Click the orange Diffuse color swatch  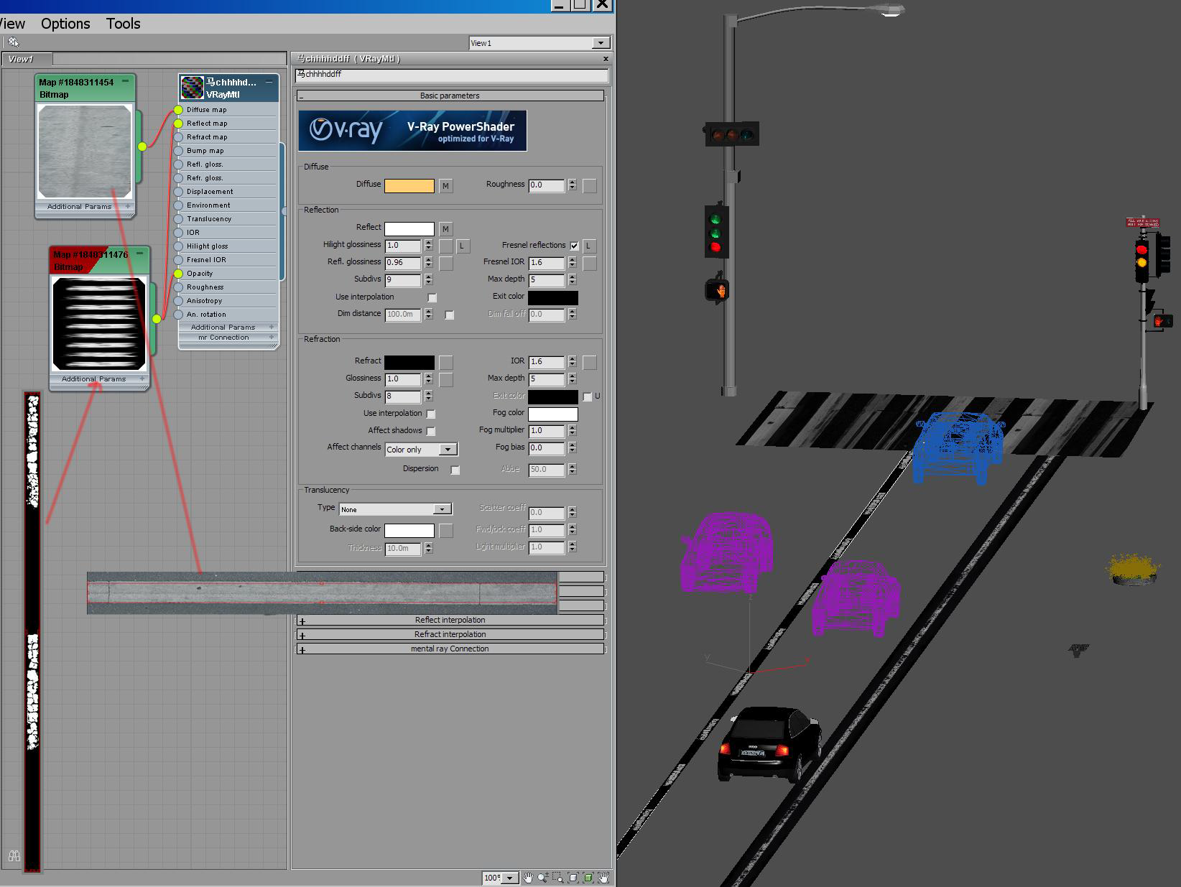tap(409, 186)
